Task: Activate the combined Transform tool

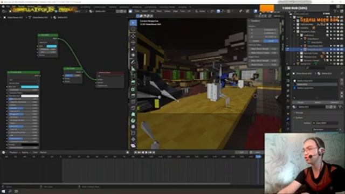Action: [133, 55]
